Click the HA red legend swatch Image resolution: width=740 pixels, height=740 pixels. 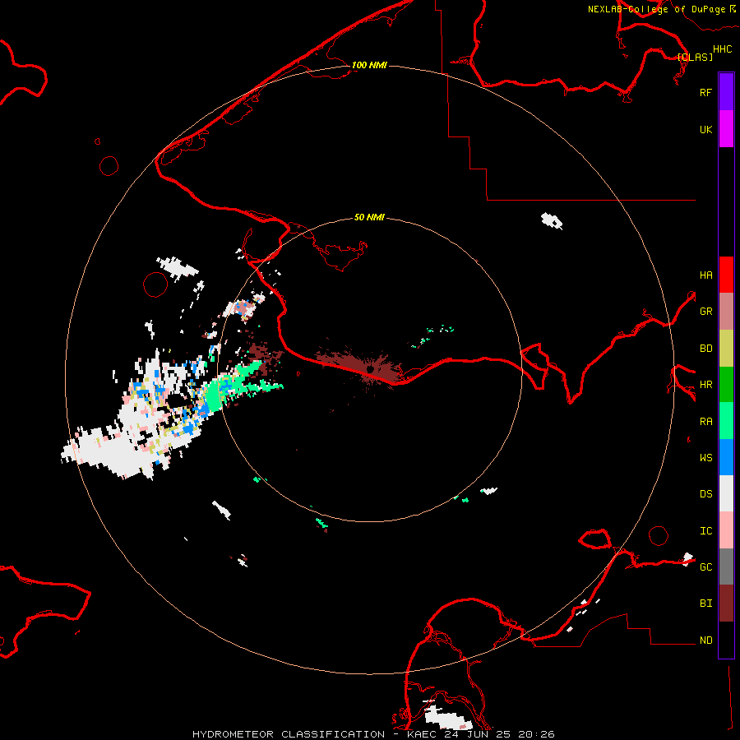[x=726, y=275]
